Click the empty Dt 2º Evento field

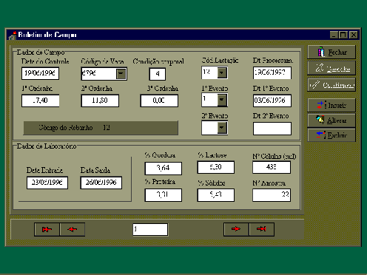(272, 129)
